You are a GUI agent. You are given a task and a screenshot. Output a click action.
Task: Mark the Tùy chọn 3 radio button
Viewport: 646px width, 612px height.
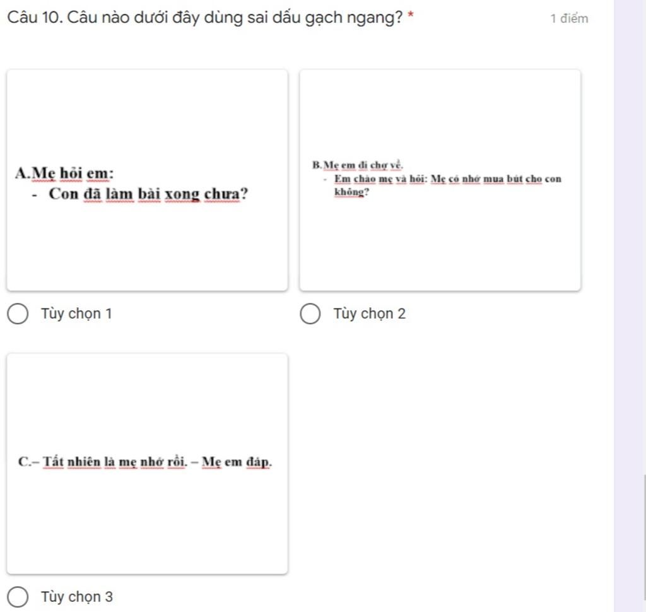pyautogui.click(x=18, y=597)
